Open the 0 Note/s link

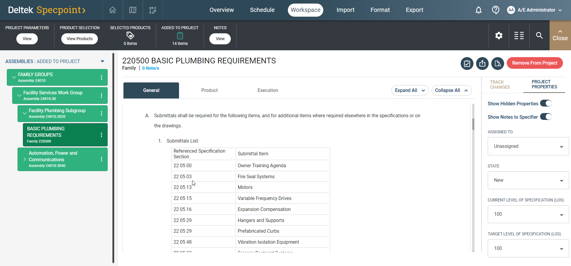[150, 68]
